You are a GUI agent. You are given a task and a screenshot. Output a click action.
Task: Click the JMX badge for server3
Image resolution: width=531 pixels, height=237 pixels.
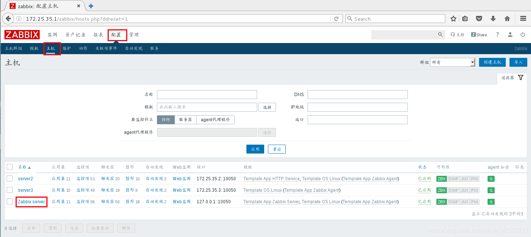click(465, 190)
